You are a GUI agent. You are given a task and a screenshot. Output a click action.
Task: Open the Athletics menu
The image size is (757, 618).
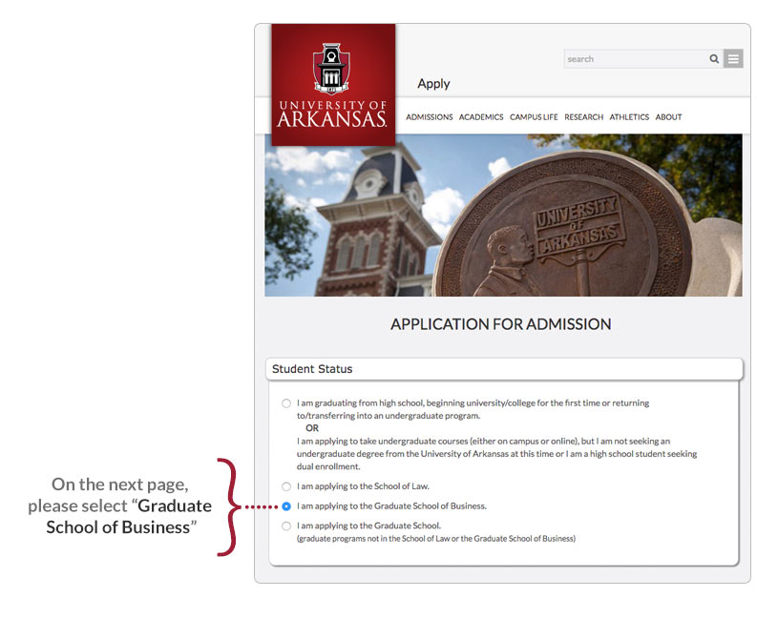point(629,117)
